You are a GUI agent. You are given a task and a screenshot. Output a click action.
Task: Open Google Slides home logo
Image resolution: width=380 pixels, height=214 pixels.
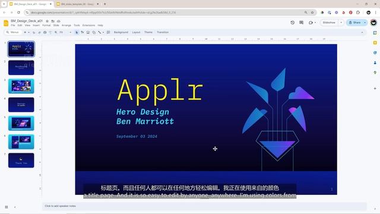click(6, 23)
